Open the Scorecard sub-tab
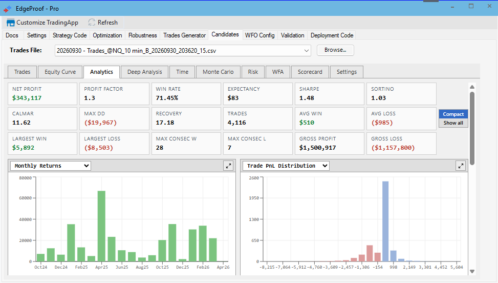 click(x=310, y=72)
